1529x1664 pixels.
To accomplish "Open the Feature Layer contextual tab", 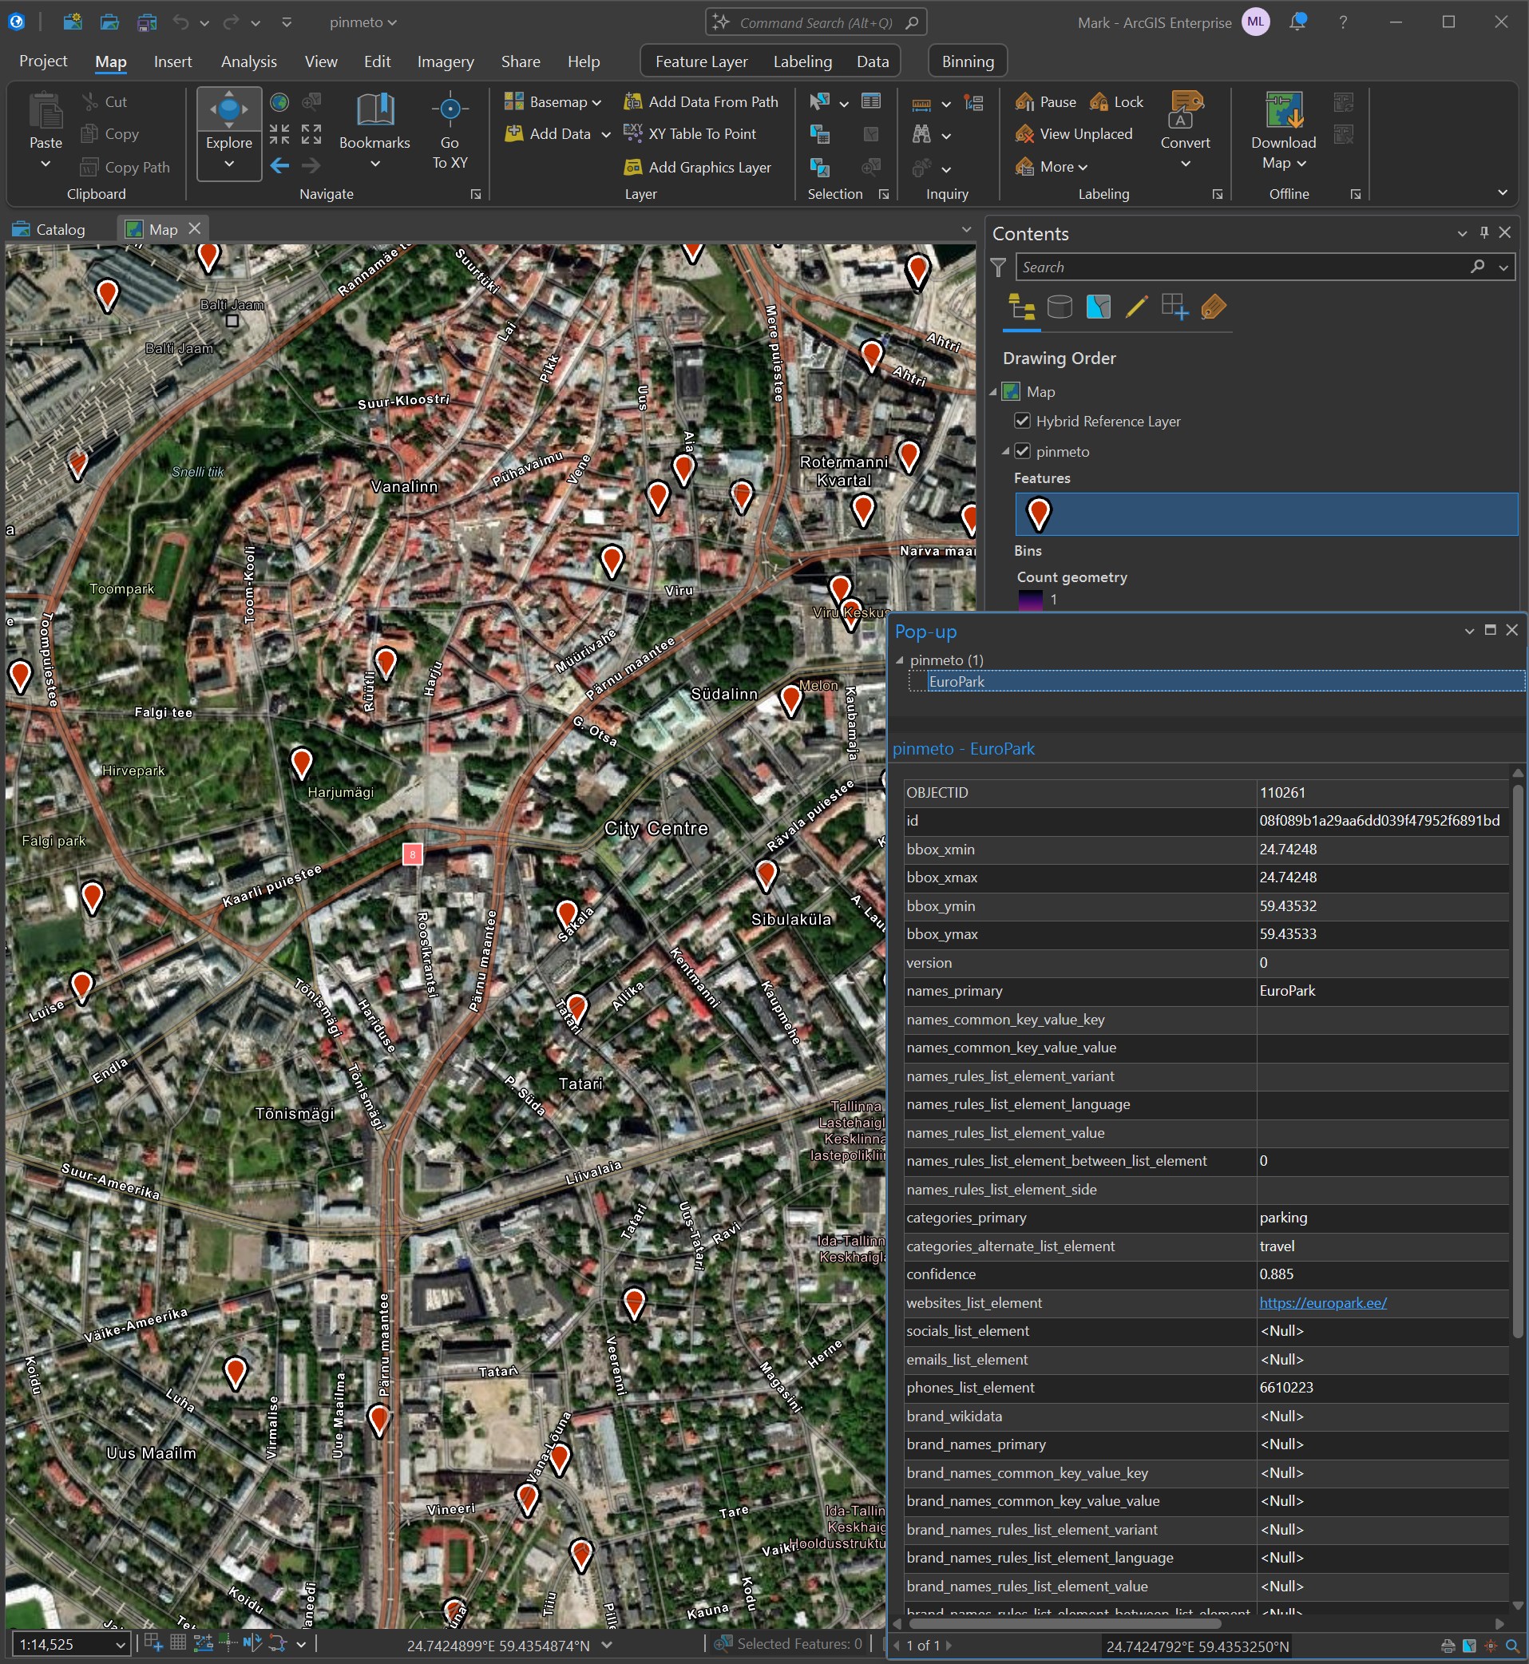I will click(701, 61).
